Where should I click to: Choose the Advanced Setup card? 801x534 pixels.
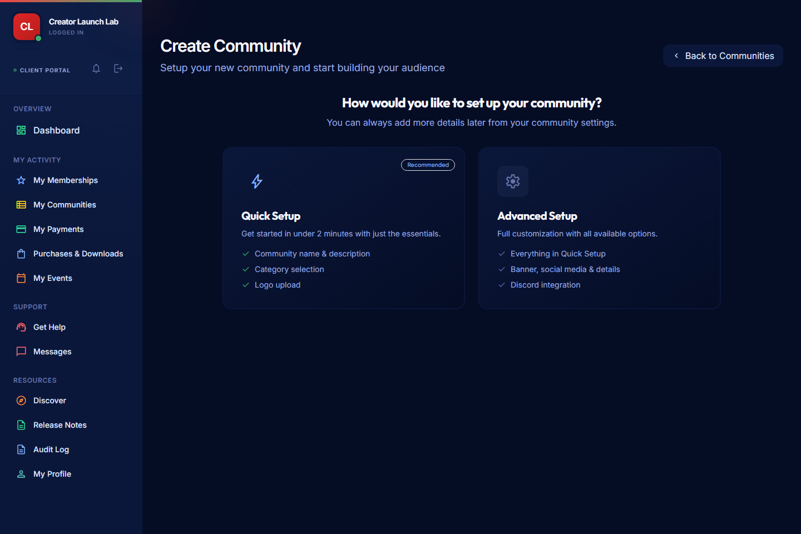tap(600, 228)
